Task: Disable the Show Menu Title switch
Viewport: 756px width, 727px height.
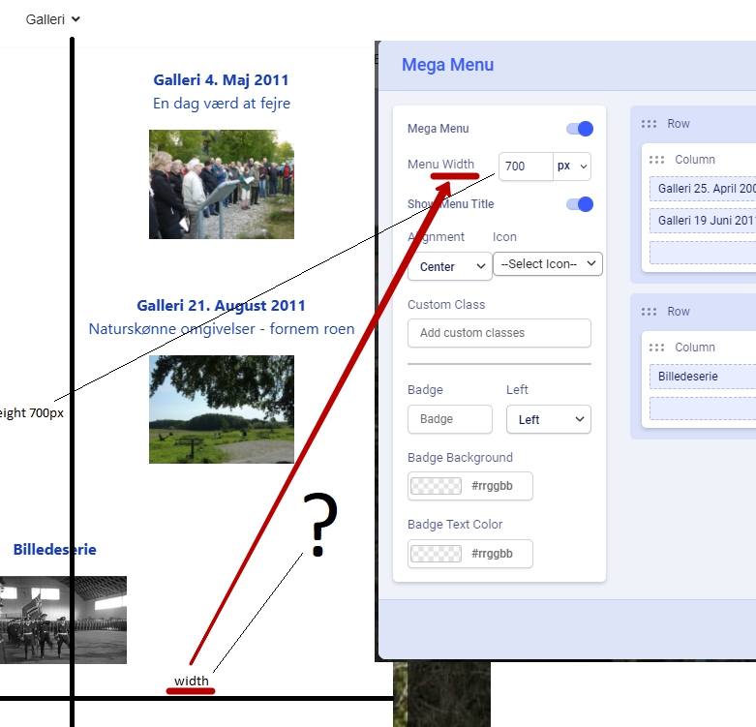Action: (x=579, y=204)
